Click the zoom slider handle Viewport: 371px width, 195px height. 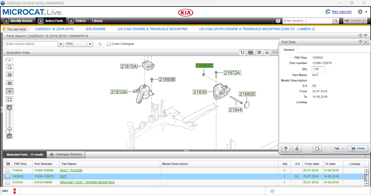coord(10,129)
